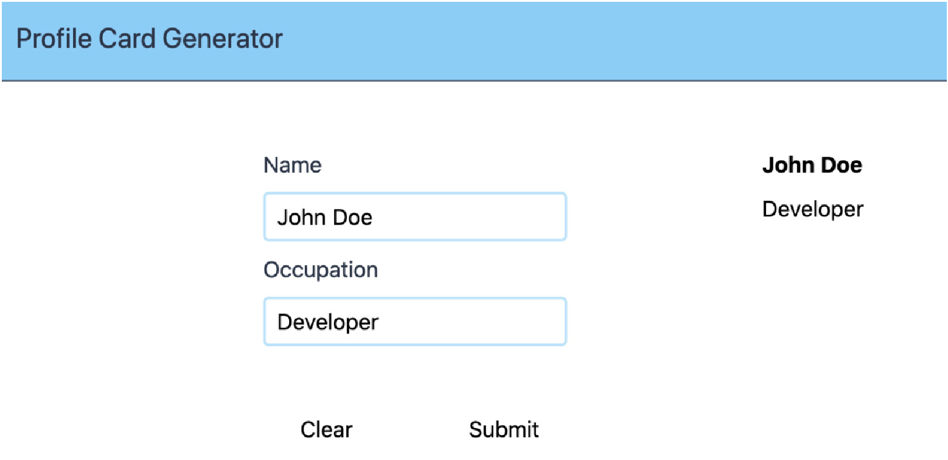Screen dimensions: 948x460
Task: Click the generated card's name line
Action: click(812, 165)
